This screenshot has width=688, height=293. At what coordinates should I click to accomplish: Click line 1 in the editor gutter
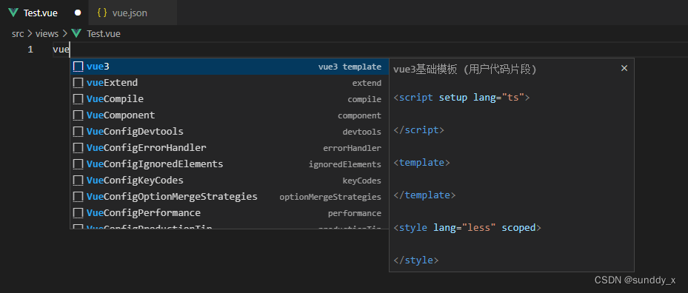pos(30,50)
